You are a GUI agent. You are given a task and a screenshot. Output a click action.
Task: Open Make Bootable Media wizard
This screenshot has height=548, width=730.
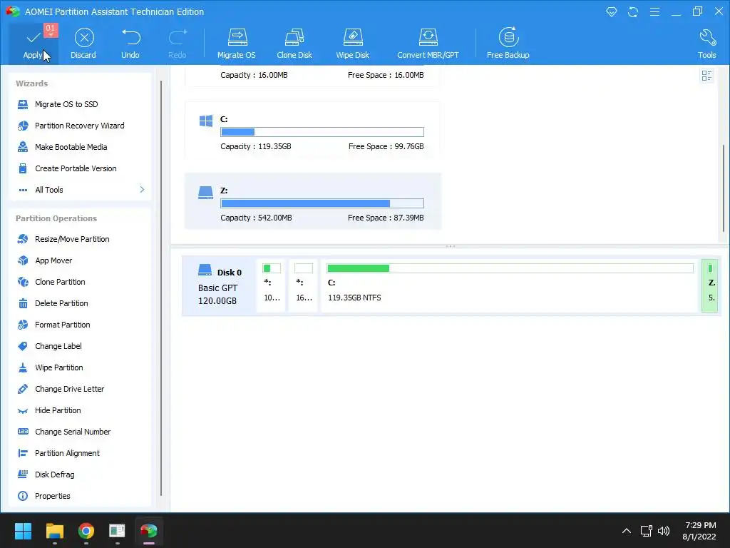[71, 147]
